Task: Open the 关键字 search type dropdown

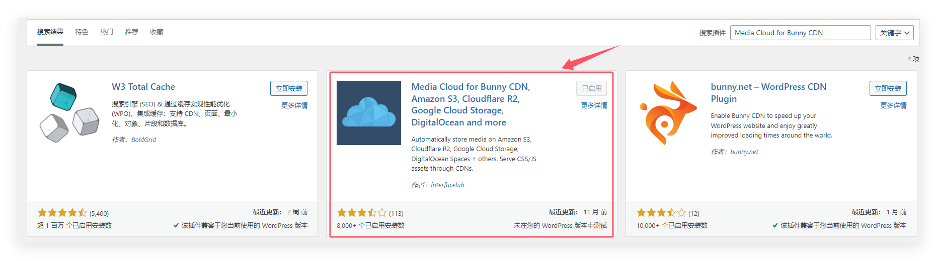Action: coord(895,33)
